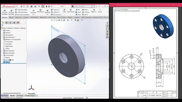The width and height of the screenshot is (182, 102).
Task: Select the Linear Pattern tool
Action: [71, 11]
